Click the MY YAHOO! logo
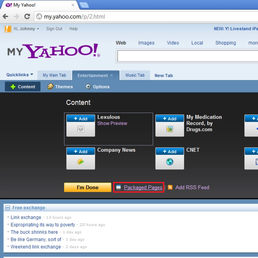 (54, 51)
